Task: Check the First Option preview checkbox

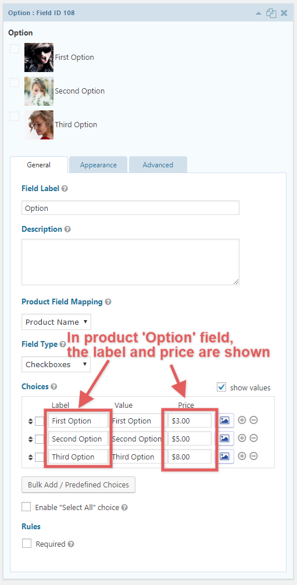Action: (x=15, y=49)
